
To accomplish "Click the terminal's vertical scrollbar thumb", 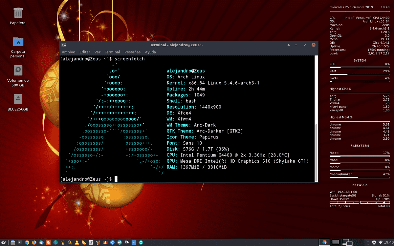I will click(317, 152).
